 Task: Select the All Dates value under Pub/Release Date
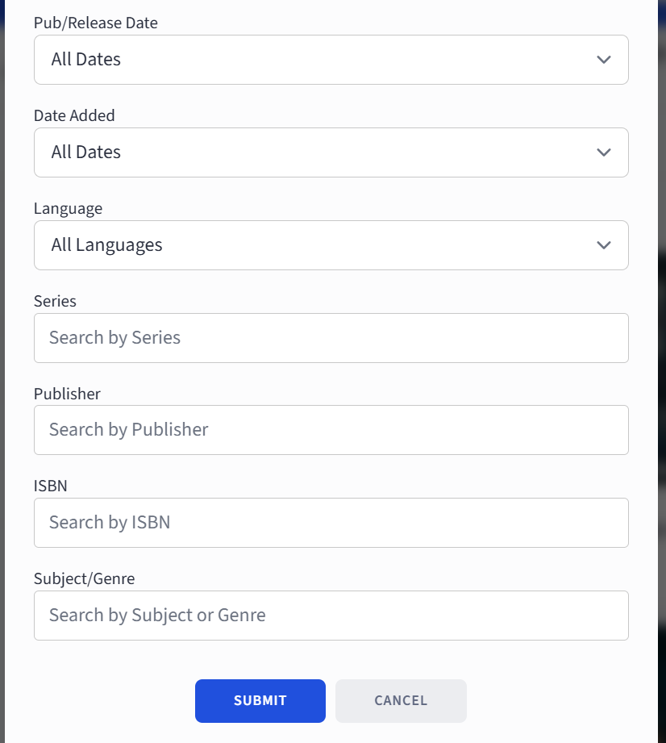point(86,59)
